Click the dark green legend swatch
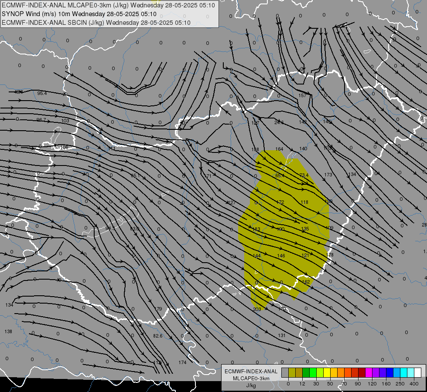The image size is (427, 392). pyautogui.click(x=306, y=372)
